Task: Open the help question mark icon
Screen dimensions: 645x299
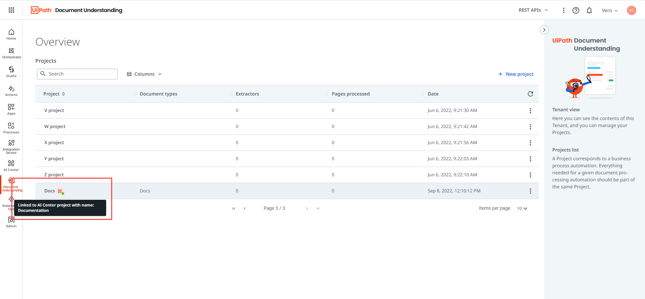Action: (576, 10)
